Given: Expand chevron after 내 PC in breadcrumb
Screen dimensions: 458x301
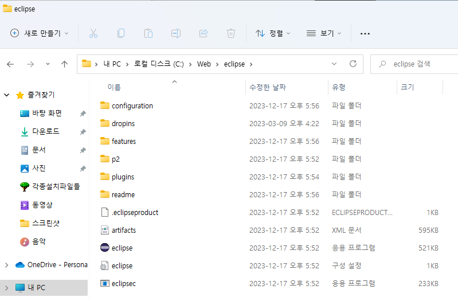Looking at the screenshot, I should (127, 64).
